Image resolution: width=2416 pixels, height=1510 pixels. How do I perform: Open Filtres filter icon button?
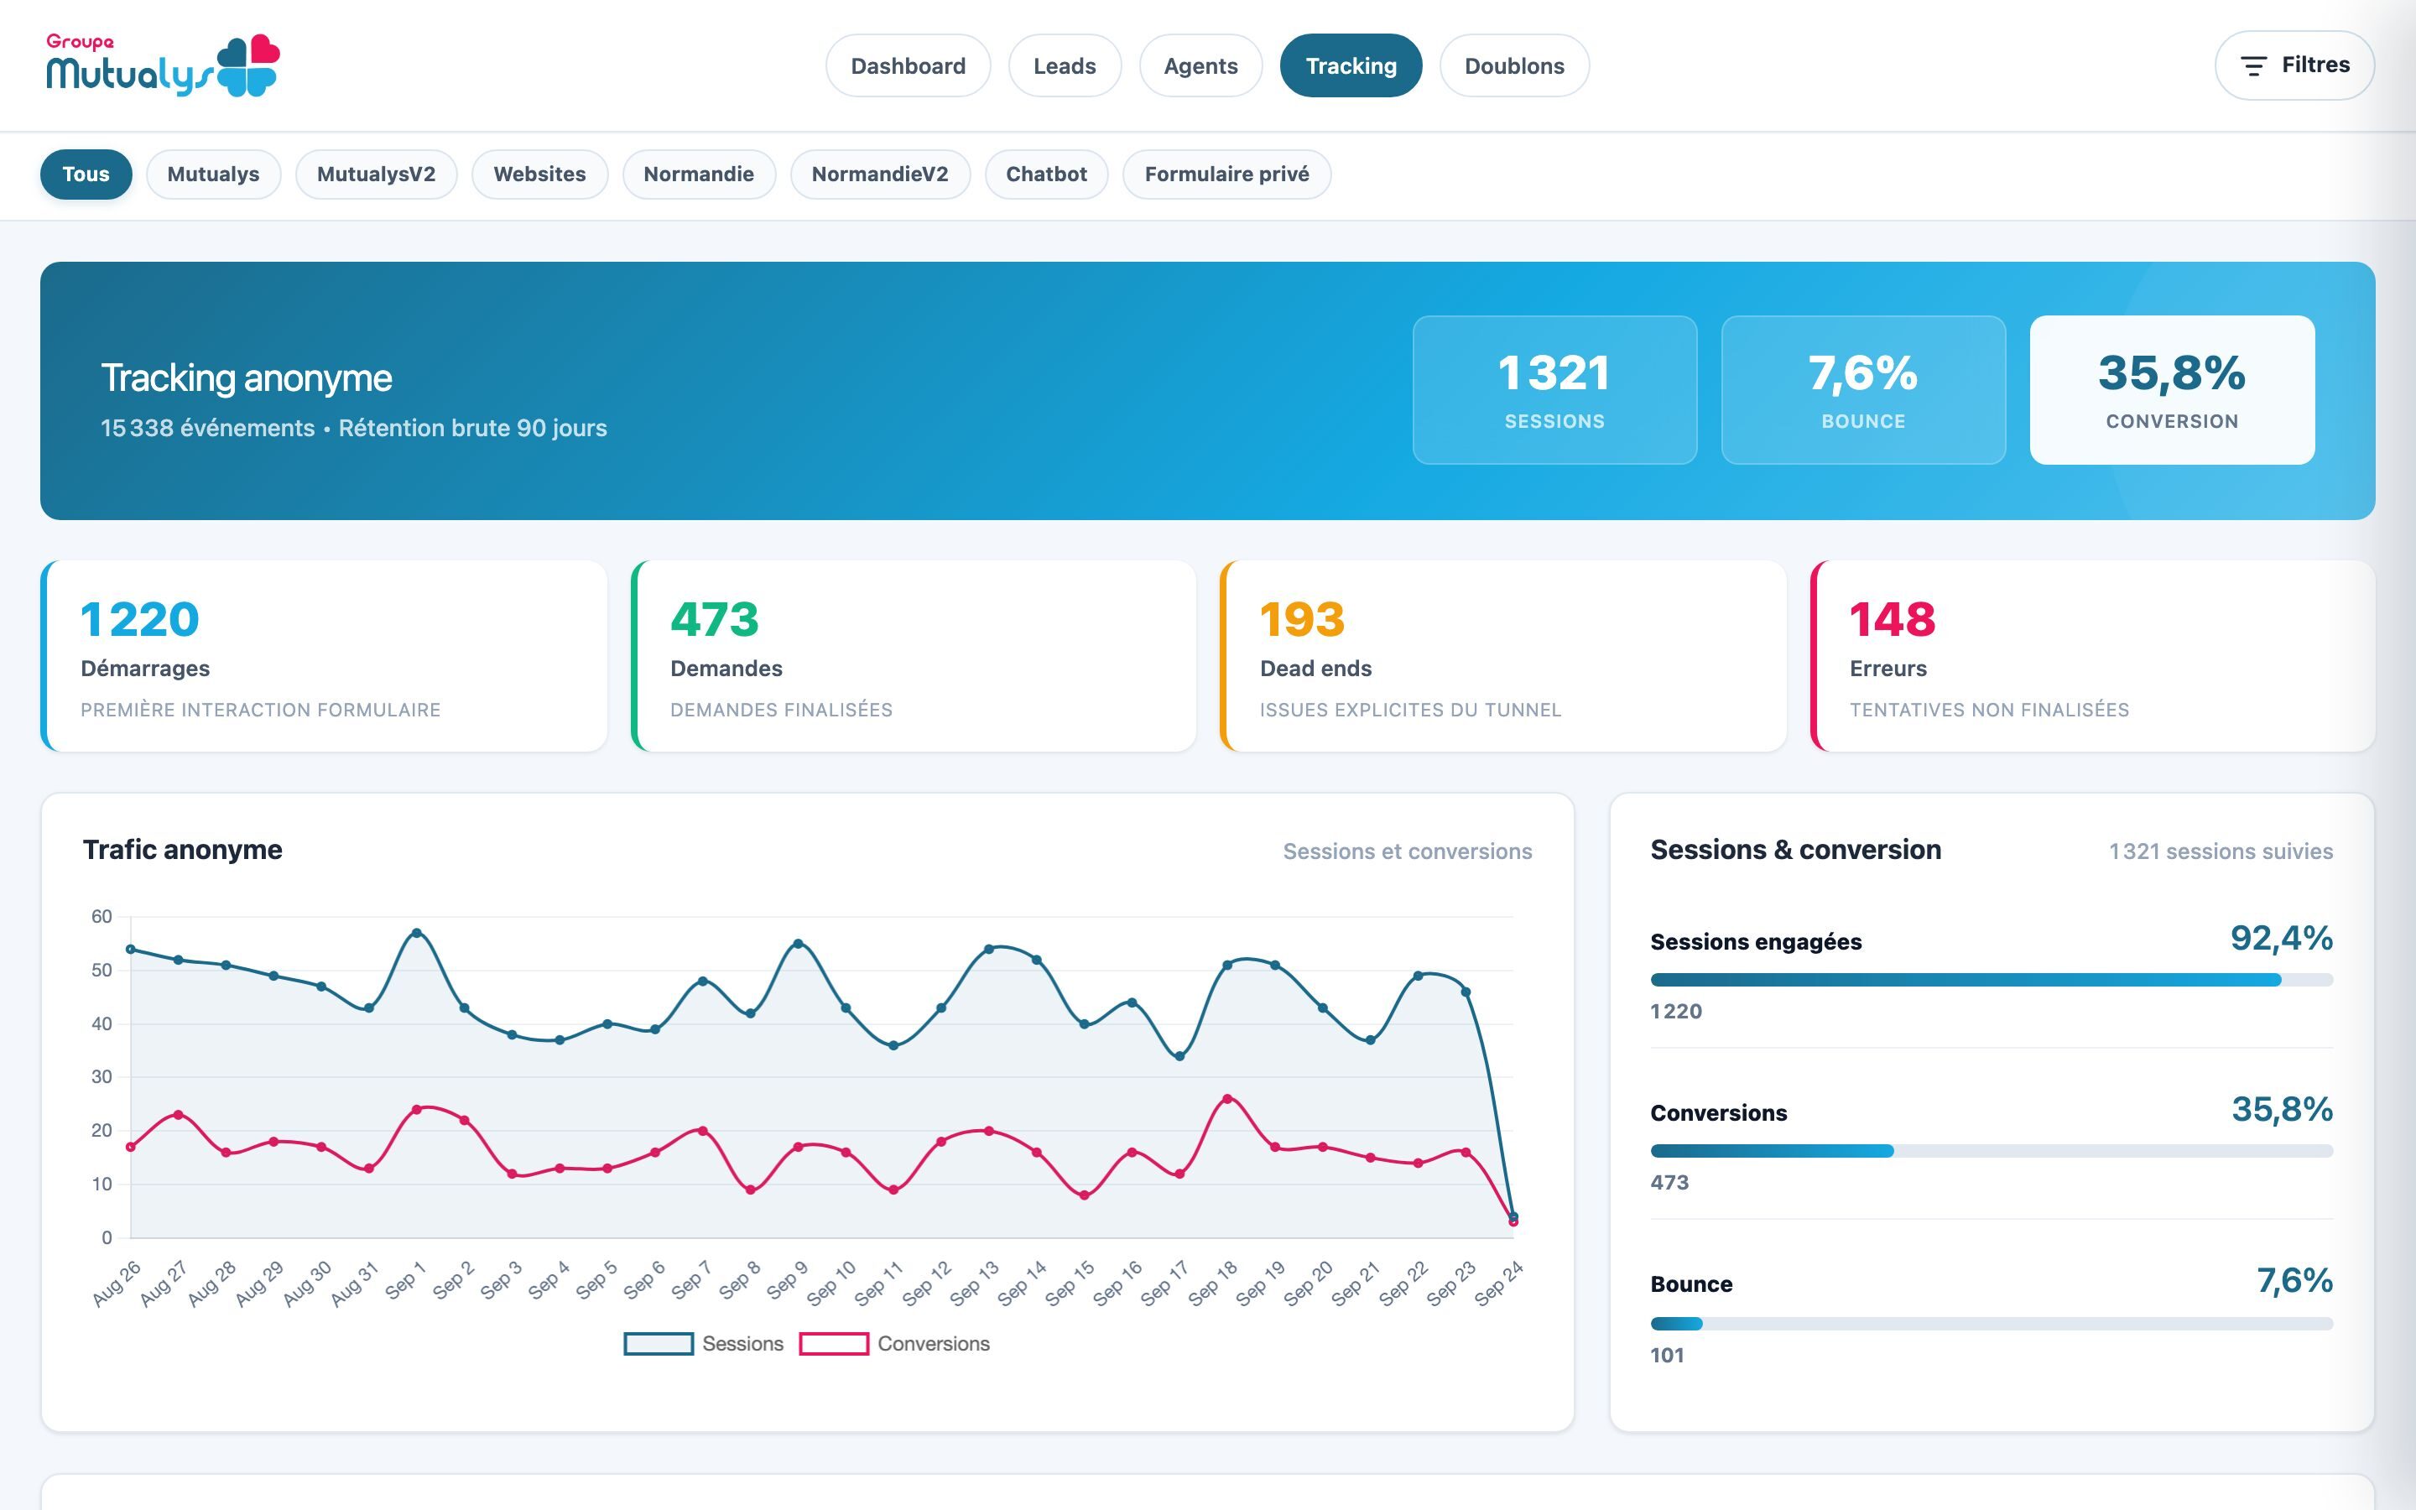pos(2294,65)
